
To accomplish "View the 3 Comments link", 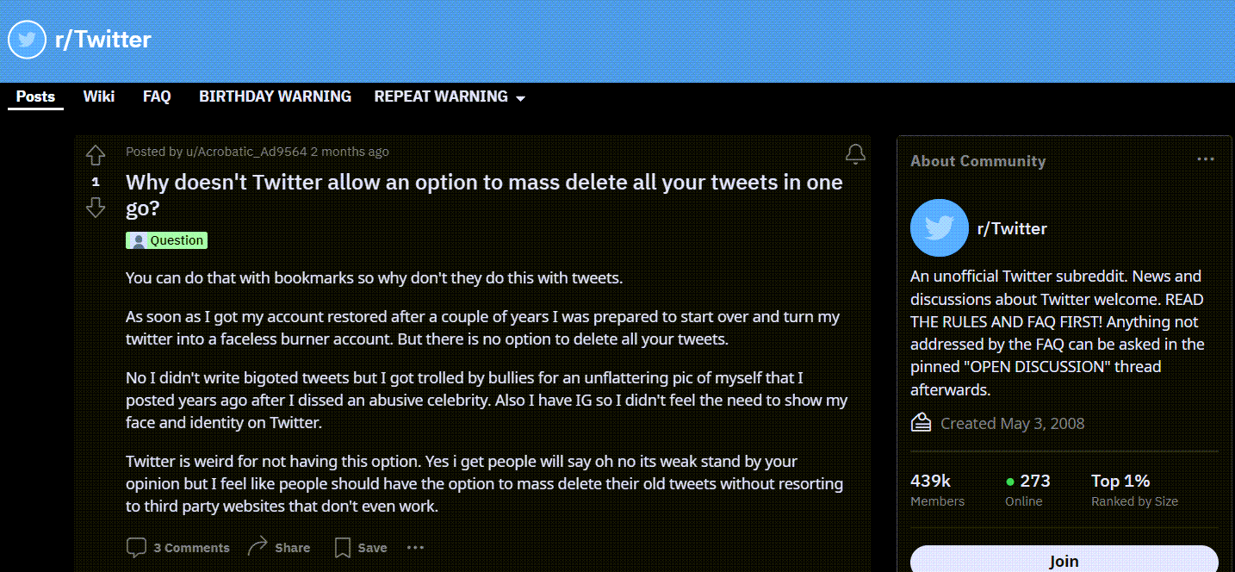I will (x=191, y=547).
